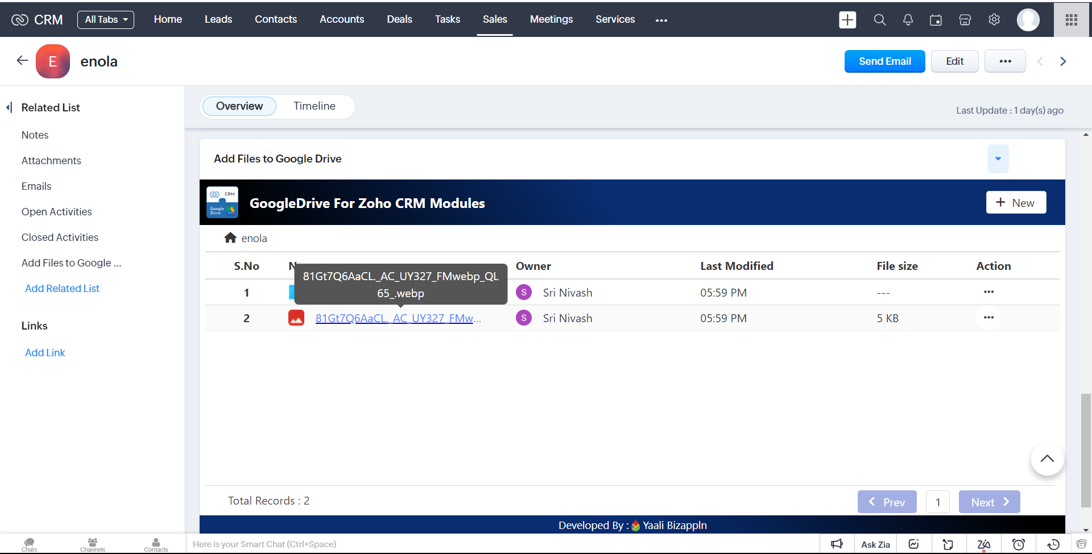Image resolution: width=1092 pixels, height=554 pixels.
Task: Click the home icon in Drive breadcrumb
Action: 230,238
